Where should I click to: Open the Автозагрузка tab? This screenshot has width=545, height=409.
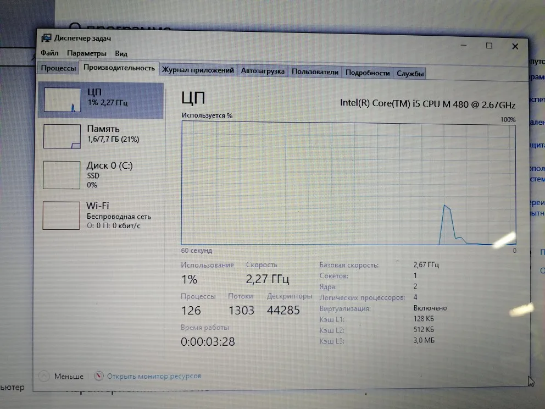(x=263, y=71)
